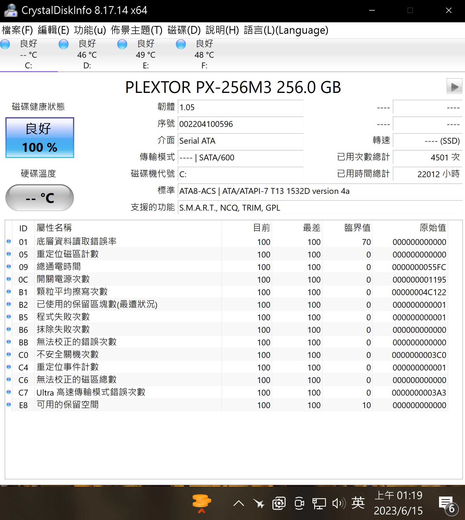The width and height of the screenshot is (465, 520).
Task: Select attribute row 05 重定位磁區計數
Action: coord(226,254)
